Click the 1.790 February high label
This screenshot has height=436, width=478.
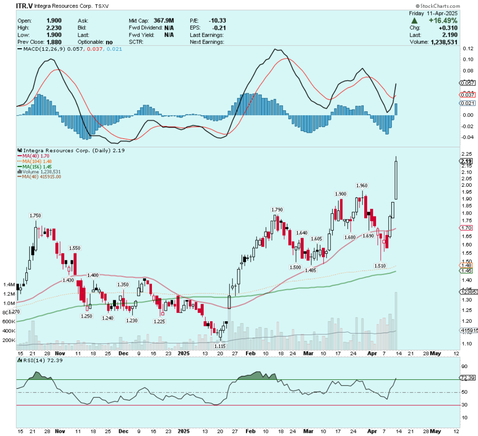coord(277,210)
